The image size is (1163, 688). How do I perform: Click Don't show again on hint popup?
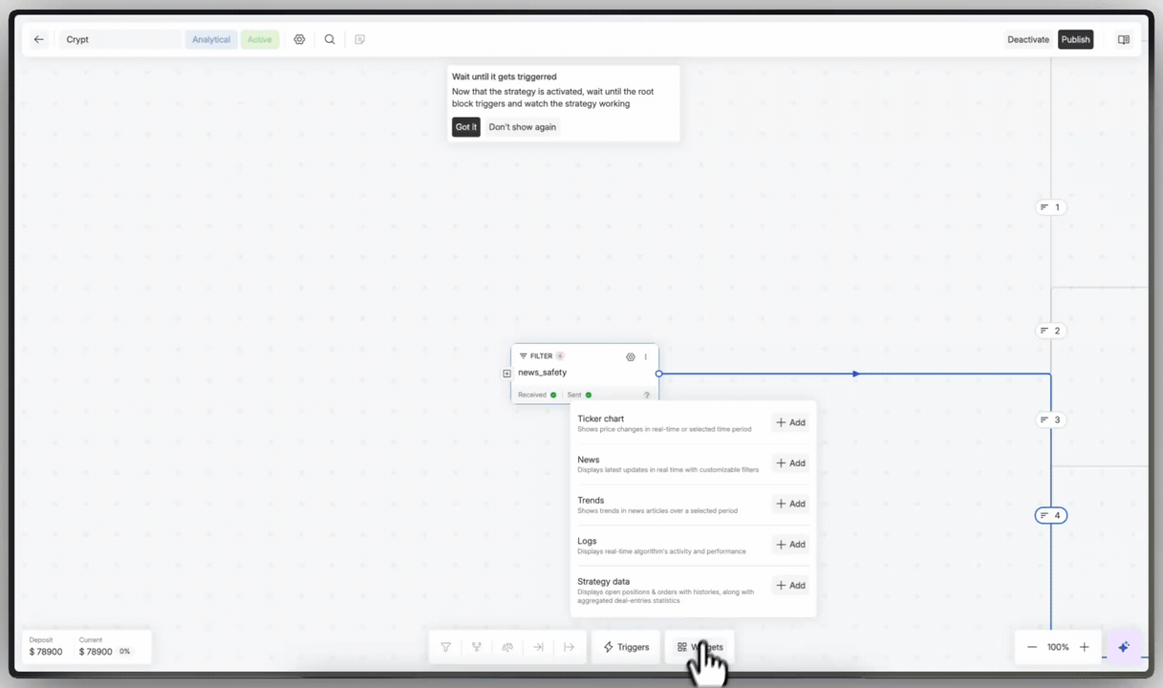(522, 127)
